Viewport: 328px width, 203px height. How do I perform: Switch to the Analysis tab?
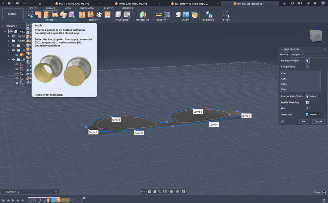(x=295, y=54)
